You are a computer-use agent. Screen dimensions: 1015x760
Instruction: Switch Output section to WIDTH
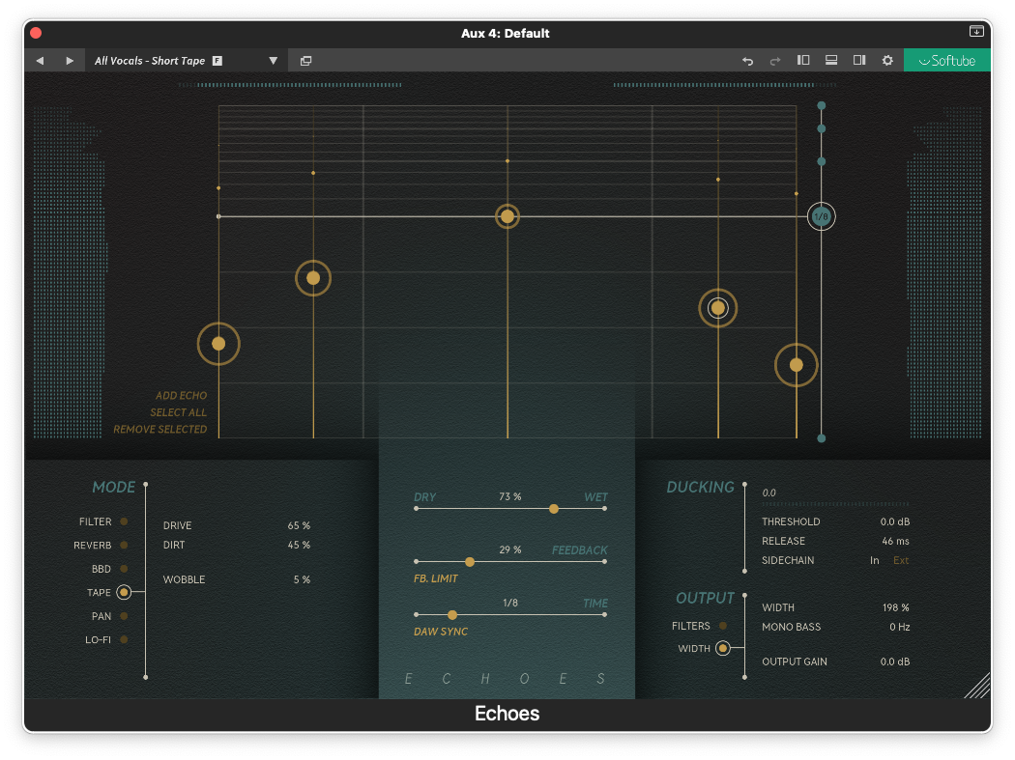pyautogui.click(x=722, y=648)
